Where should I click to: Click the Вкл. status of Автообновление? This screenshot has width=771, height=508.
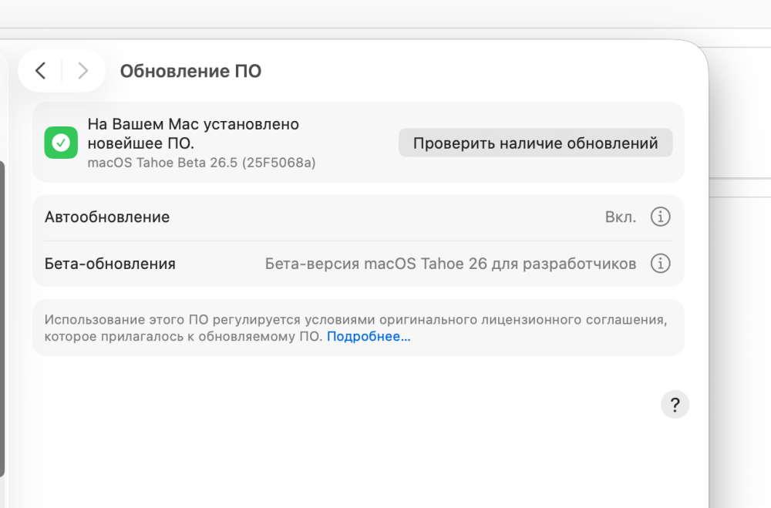tap(620, 217)
